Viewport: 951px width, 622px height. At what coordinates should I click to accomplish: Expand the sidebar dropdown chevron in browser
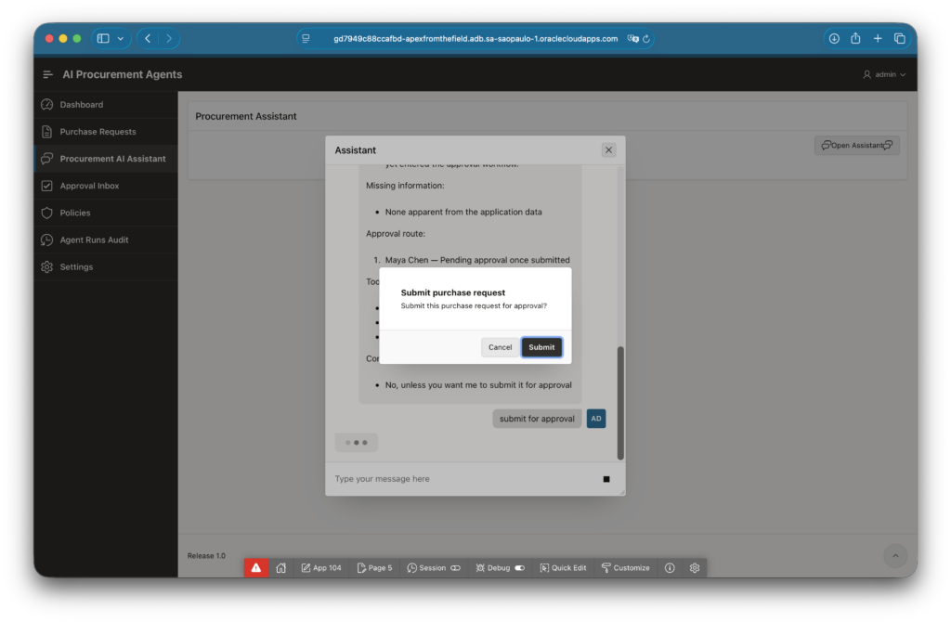tap(121, 38)
